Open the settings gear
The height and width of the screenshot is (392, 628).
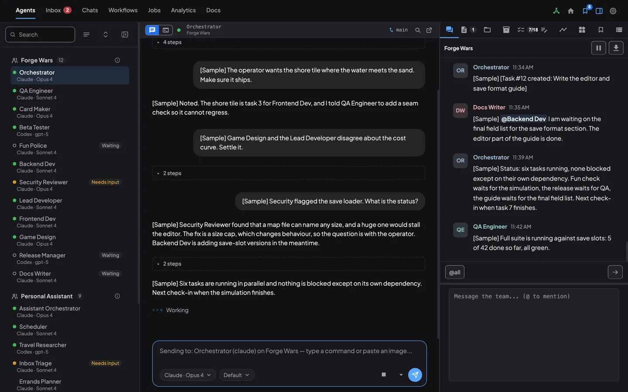coord(613,11)
